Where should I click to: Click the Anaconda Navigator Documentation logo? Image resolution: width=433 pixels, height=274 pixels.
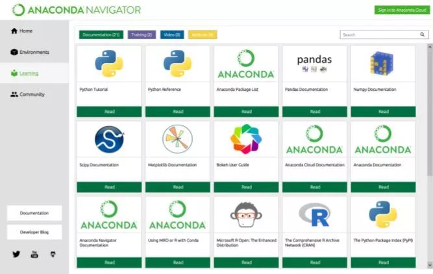coord(109,215)
